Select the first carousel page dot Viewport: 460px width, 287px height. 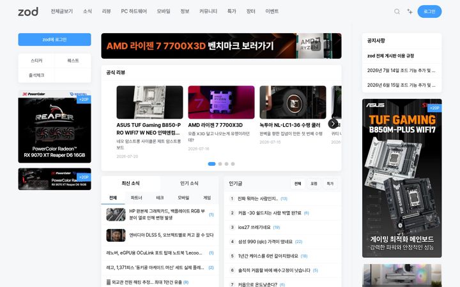coord(211,164)
